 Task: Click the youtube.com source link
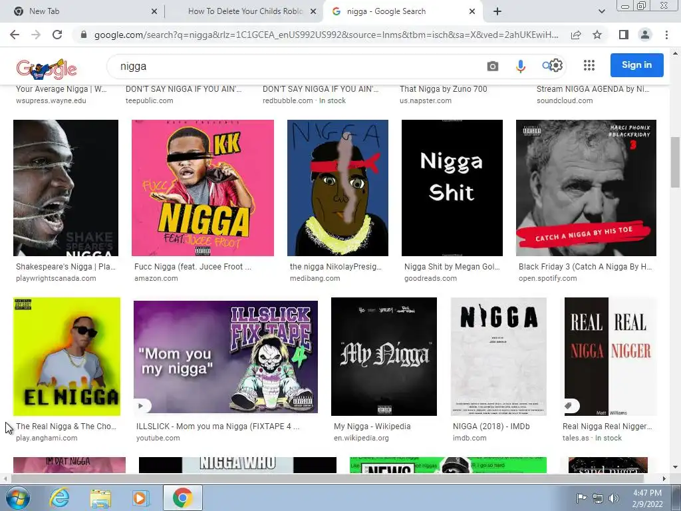point(158,438)
